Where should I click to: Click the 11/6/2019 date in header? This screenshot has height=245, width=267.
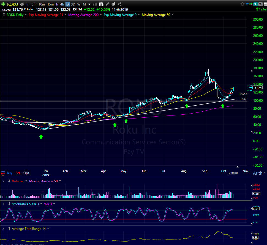tap(120, 10)
